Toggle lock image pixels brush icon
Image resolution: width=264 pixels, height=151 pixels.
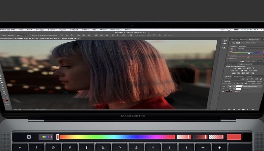234,84
